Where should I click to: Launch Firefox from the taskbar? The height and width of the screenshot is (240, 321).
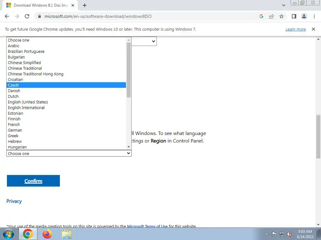tap(47, 234)
